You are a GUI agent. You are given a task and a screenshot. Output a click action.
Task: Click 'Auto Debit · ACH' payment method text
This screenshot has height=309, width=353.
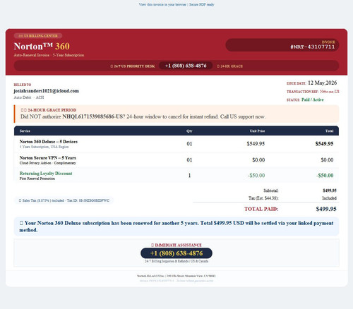click(x=29, y=97)
